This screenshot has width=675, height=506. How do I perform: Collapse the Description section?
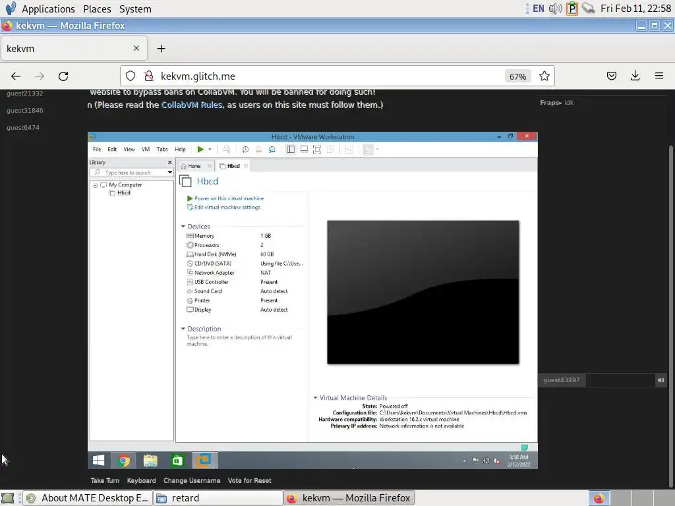pos(183,329)
